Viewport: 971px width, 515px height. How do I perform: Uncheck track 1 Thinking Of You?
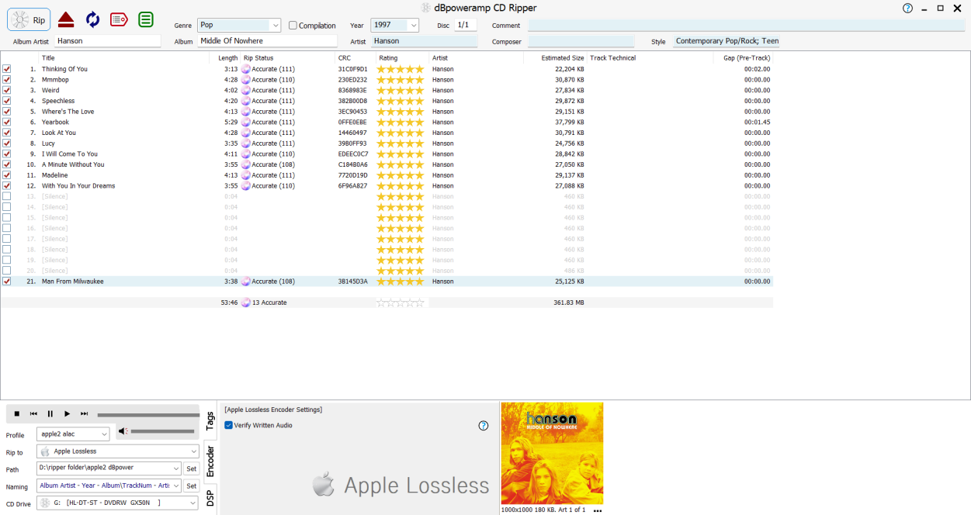click(7, 69)
